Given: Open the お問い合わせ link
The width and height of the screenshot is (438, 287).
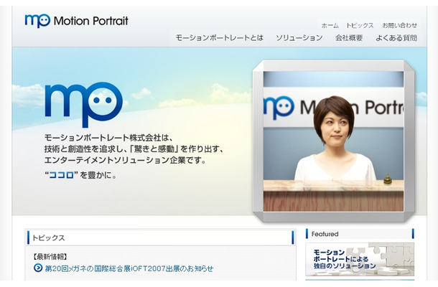Looking at the screenshot, I should 399,26.
